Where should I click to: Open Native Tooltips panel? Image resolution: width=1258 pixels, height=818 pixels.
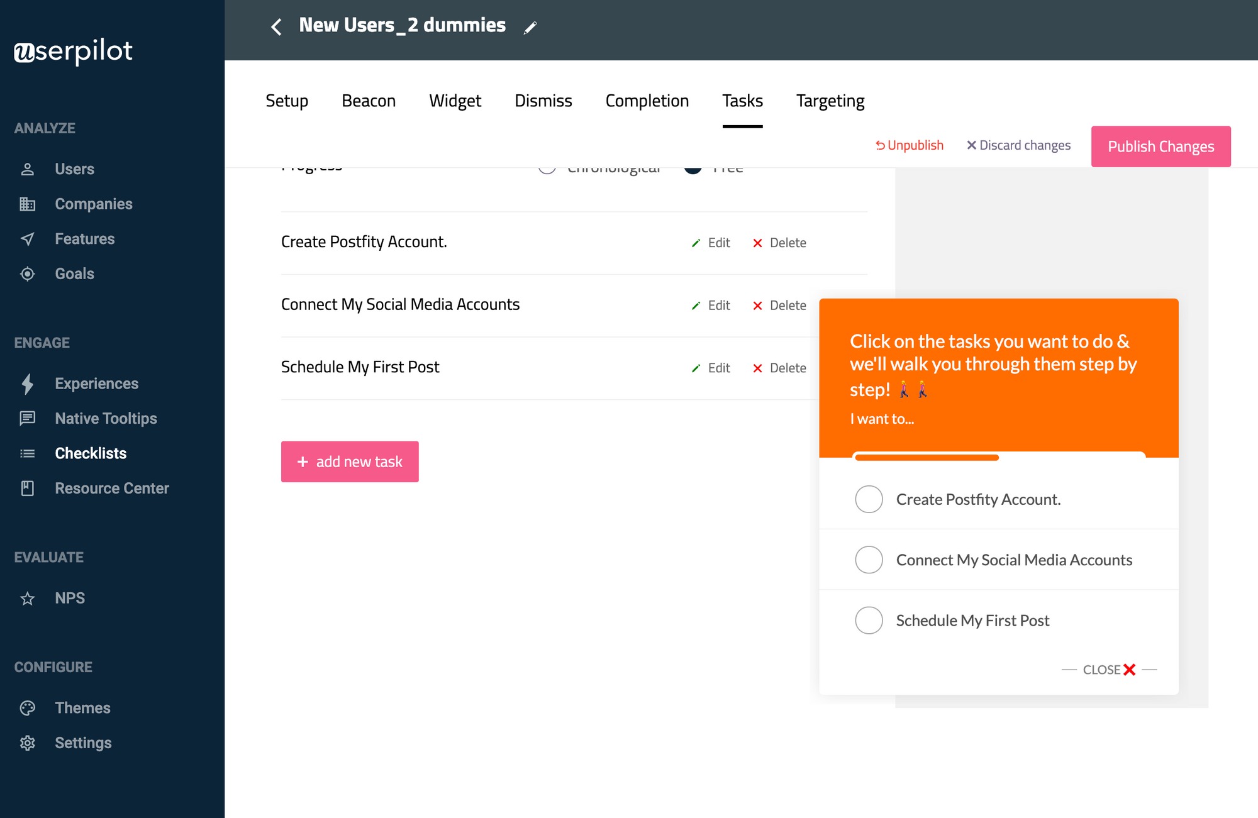(106, 418)
